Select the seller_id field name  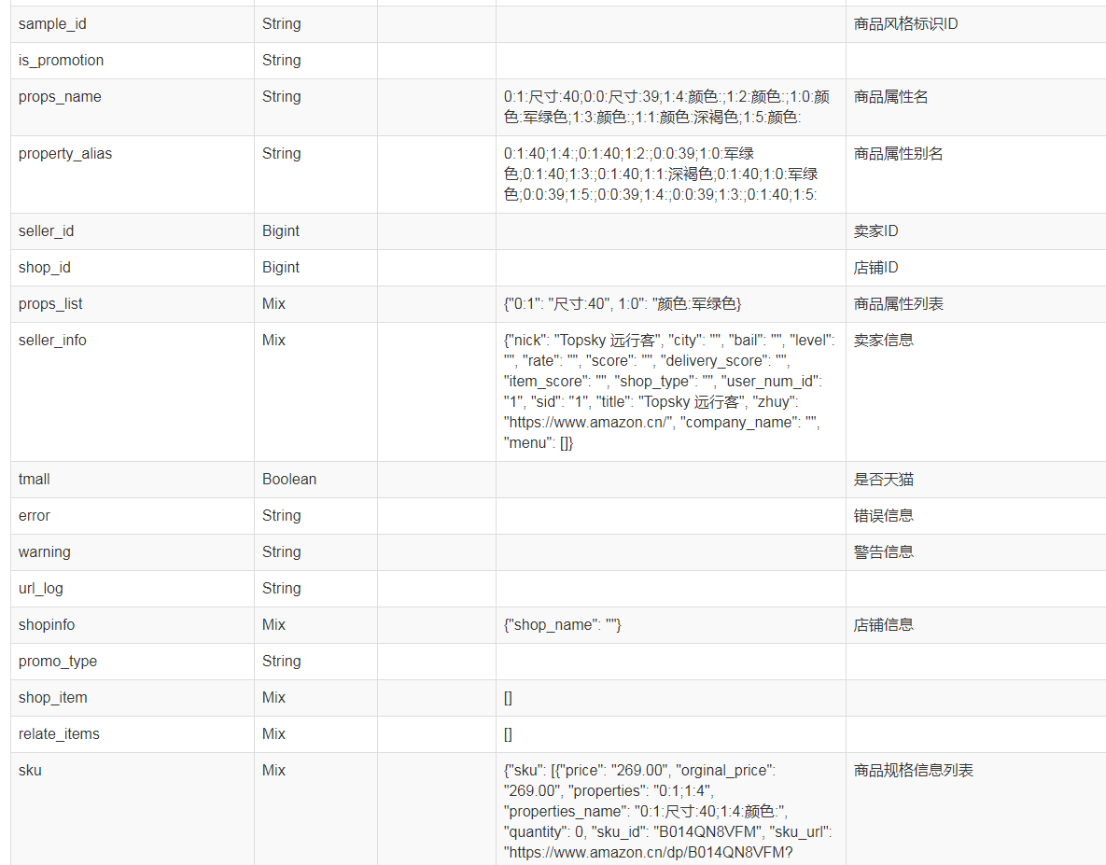(46, 231)
